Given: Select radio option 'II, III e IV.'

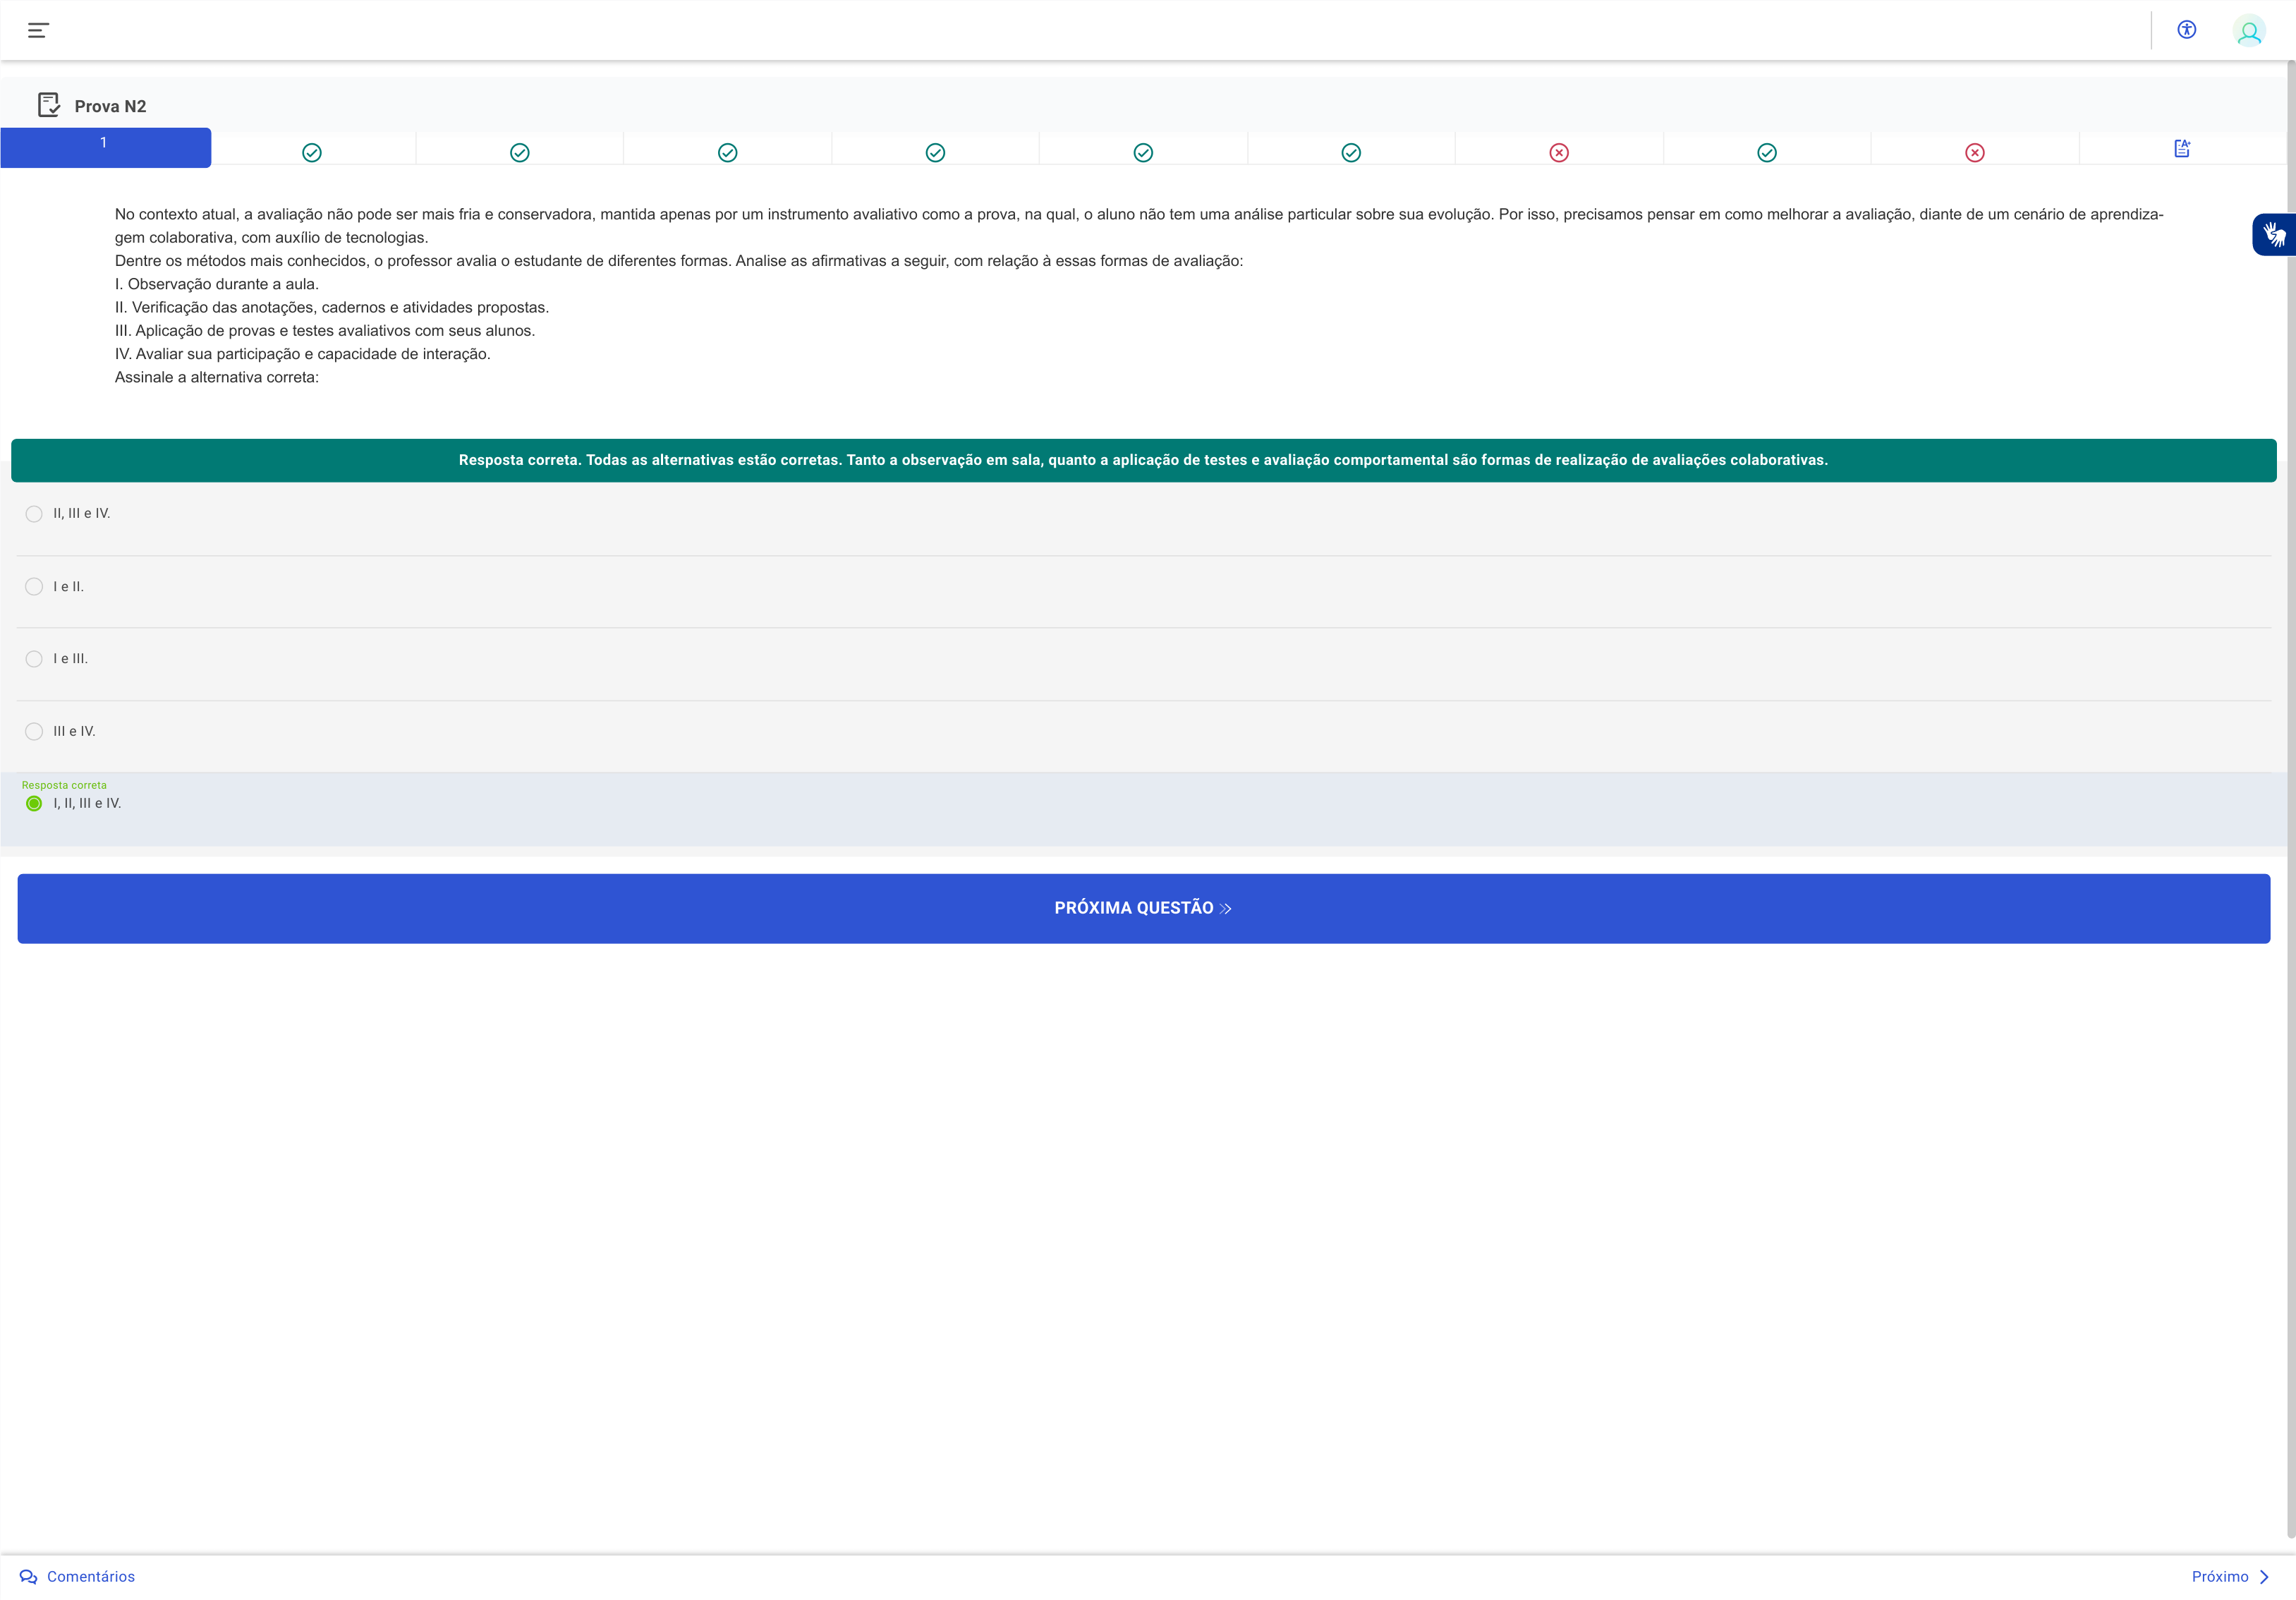Looking at the screenshot, I should coord(34,514).
